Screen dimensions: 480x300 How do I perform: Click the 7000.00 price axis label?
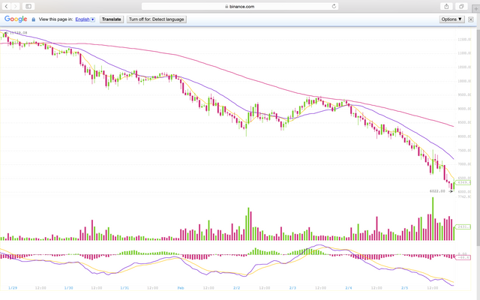[x=464, y=164]
